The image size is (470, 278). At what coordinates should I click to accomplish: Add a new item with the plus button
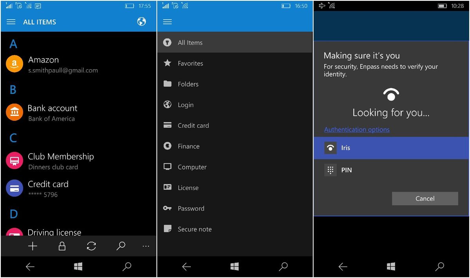(33, 246)
